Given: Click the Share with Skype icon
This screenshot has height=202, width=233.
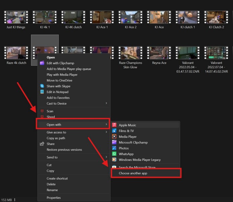Looking at the screenshot, I should (x=42, y=86).
